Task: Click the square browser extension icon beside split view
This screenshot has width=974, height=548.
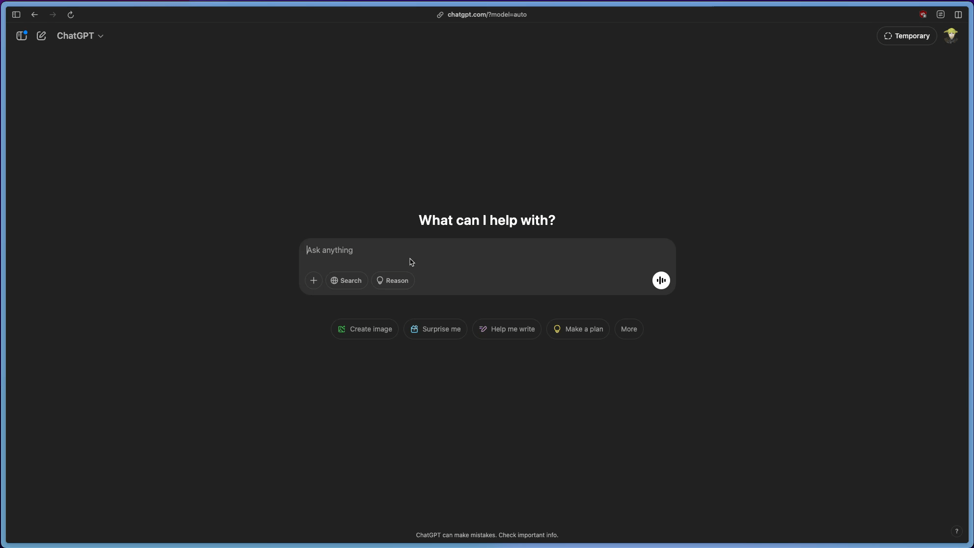Action: point(941,15)
